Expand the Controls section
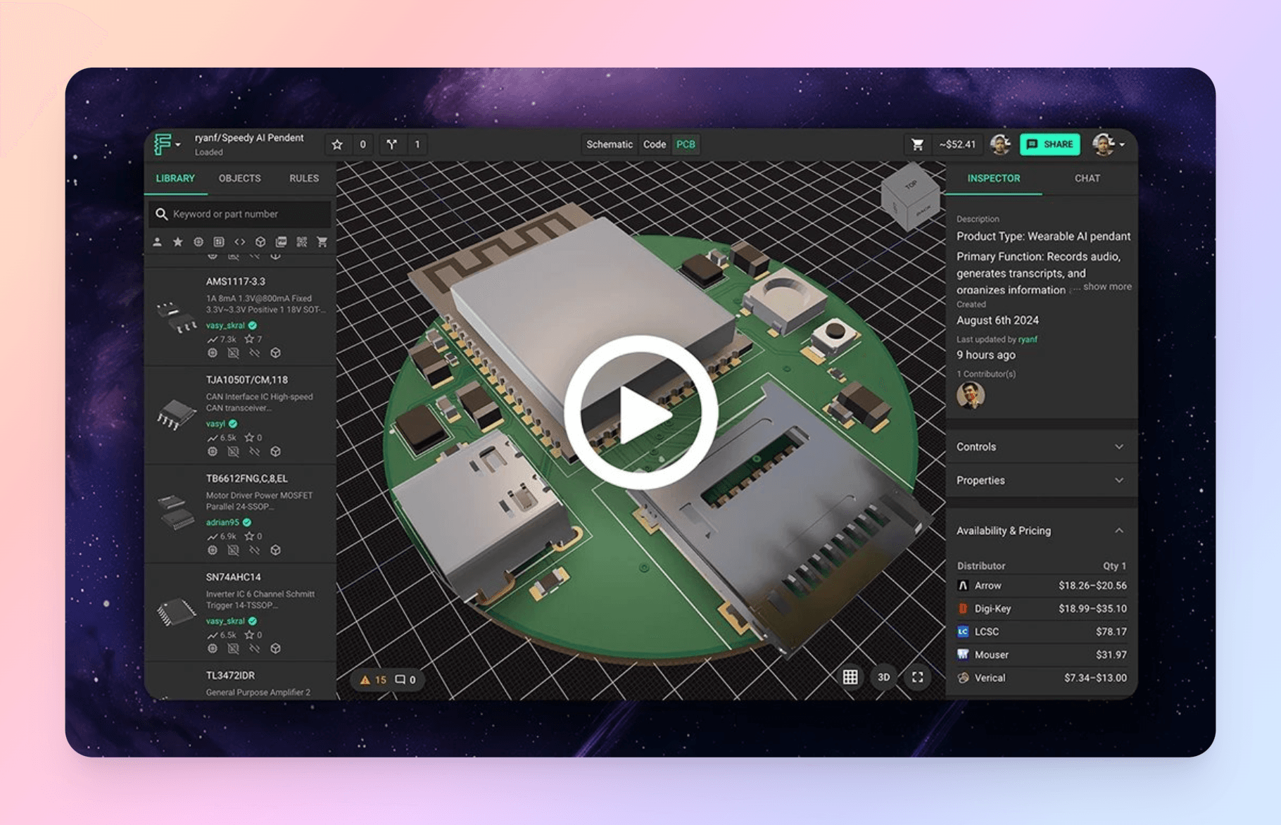Screen dimensions: 1281x825 [x=1041, y=447]
